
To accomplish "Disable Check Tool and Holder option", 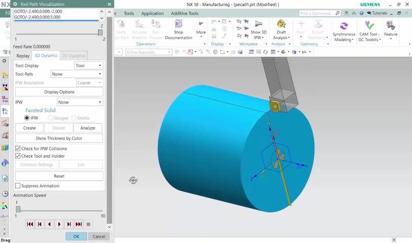I will point(18,156).
